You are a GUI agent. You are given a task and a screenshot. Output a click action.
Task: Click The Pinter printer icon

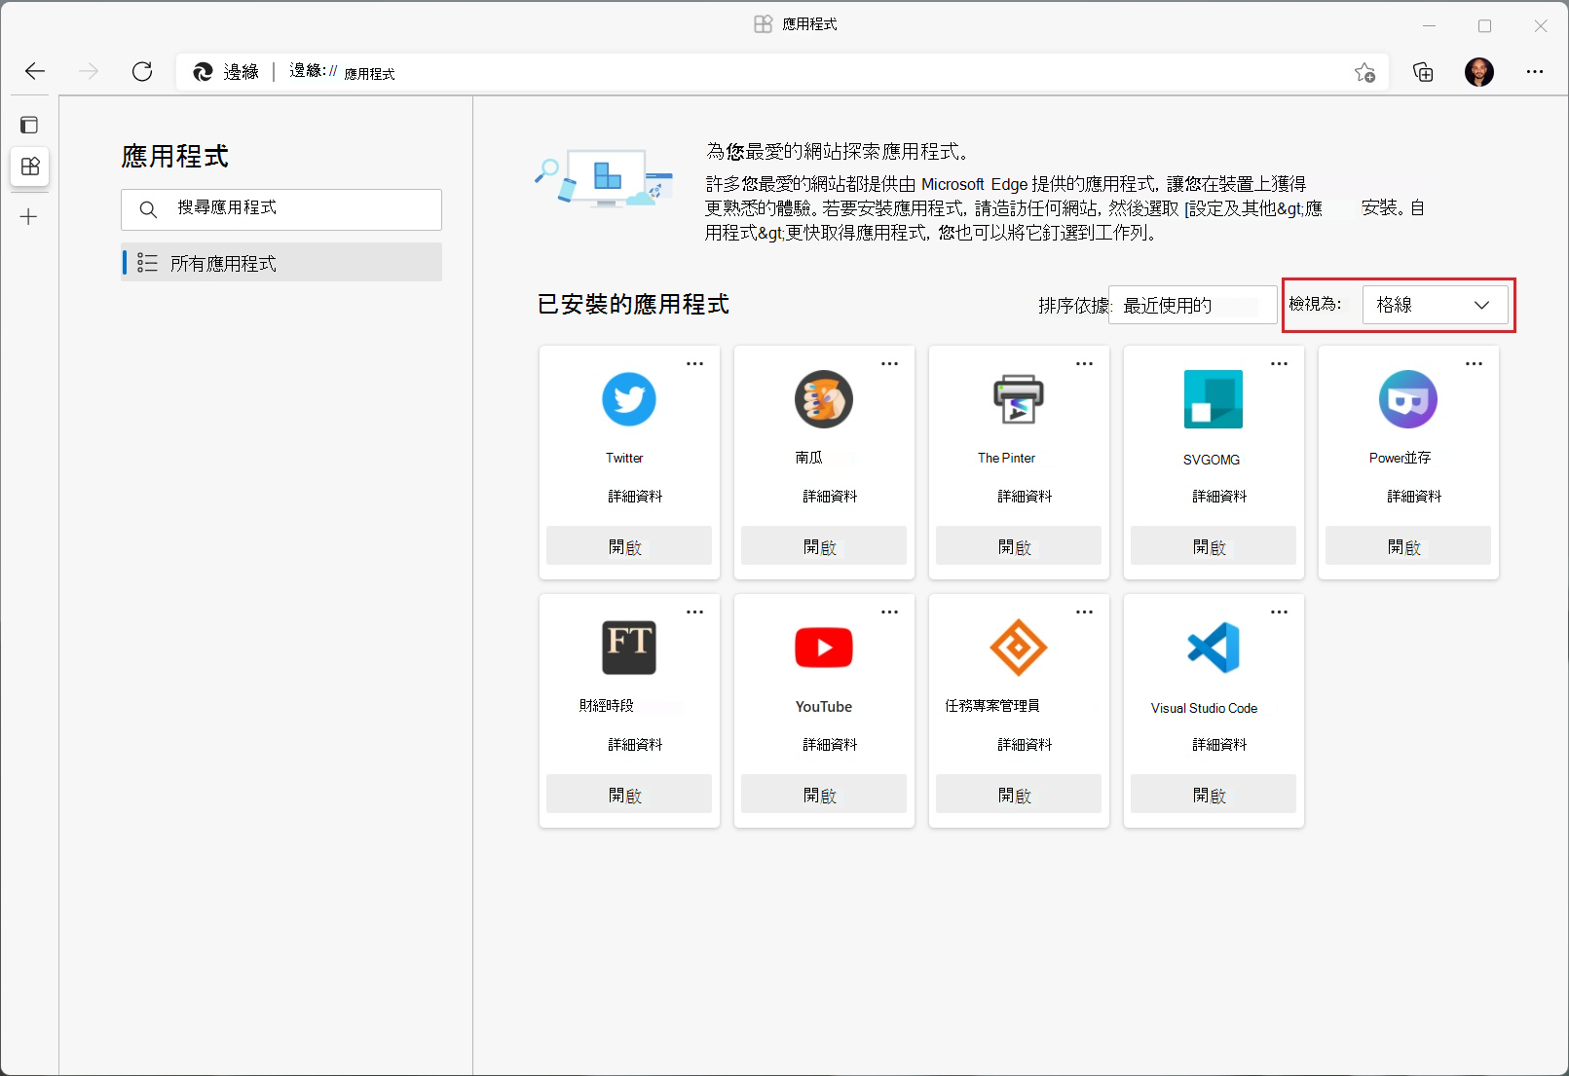pyautogui.click(x=1019, y=399)
